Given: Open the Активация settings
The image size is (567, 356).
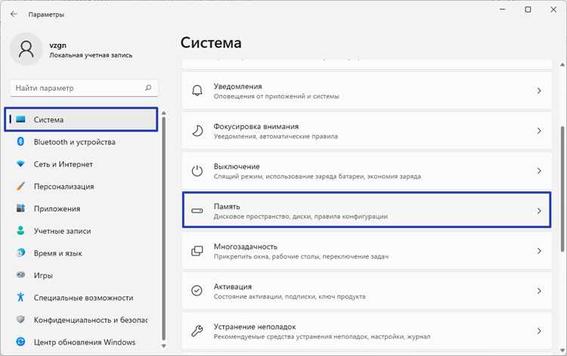Looking at the screenshot, I should 367,290.
